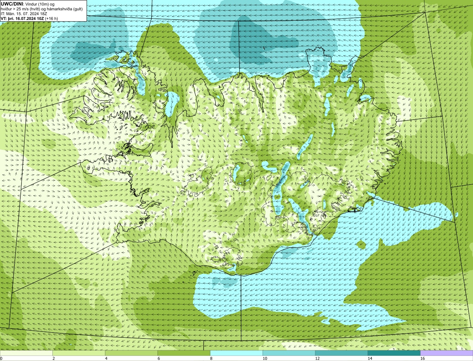Image resolution: width=473 pixels, height=361 pixels.
Task: Click the 'VT: þri. 16.07.2024 10Z (+16 h)' line
Action: 30,18
